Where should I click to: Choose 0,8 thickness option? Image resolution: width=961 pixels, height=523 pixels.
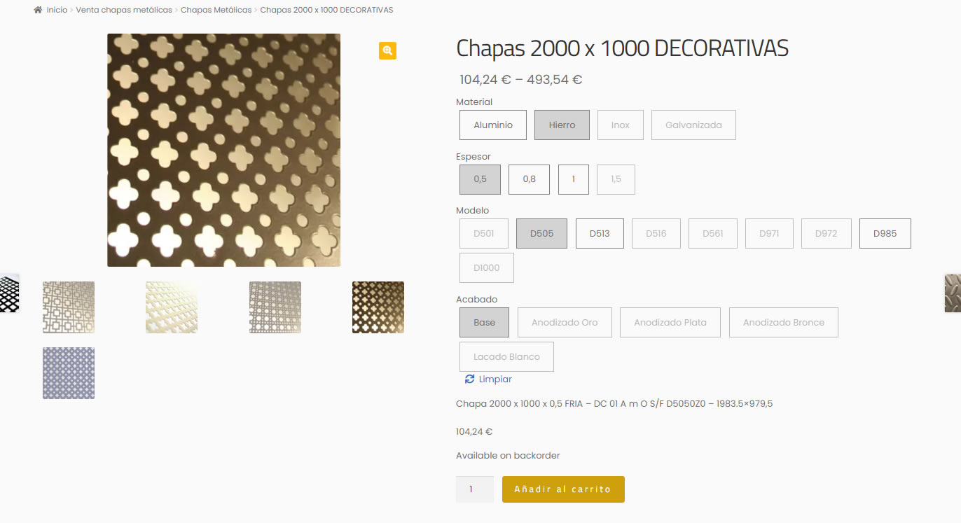529,179
